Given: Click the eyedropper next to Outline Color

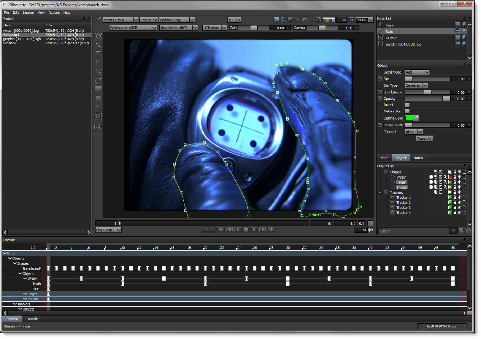Looking at the screenshot, I should tap(416, 118).
